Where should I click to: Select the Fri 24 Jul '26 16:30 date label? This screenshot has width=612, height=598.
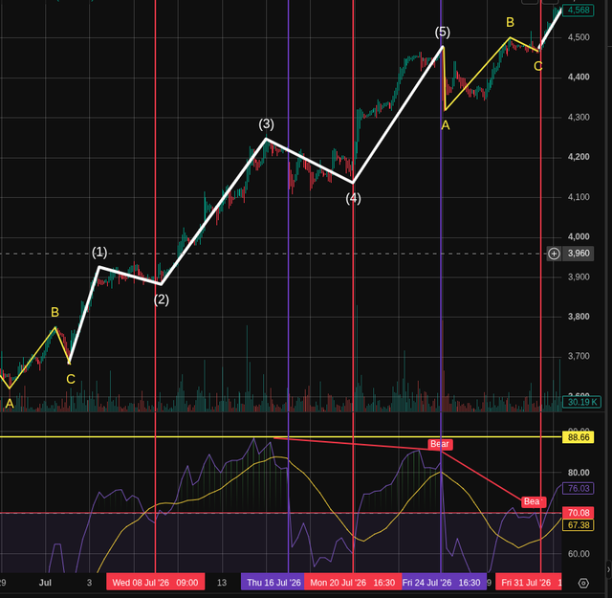point(444,583)
